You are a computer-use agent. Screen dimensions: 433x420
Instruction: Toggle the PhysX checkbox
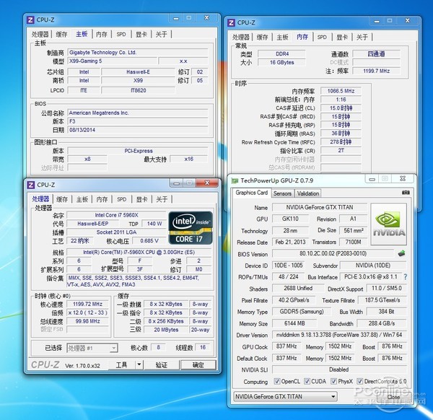tap(333, 381)
